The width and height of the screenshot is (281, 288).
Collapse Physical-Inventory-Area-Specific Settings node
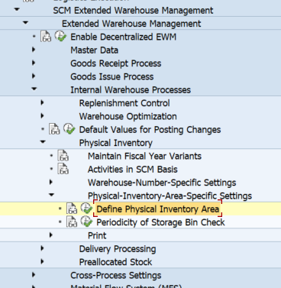point(51,195)
